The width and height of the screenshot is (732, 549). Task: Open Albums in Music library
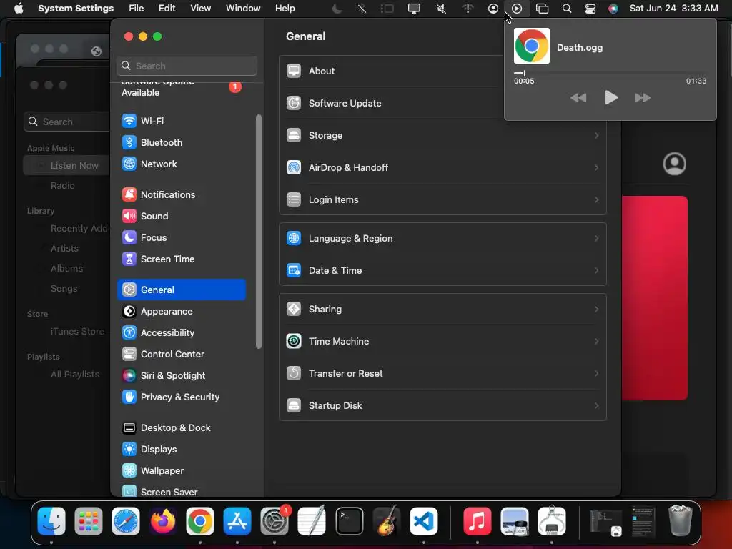66,269
